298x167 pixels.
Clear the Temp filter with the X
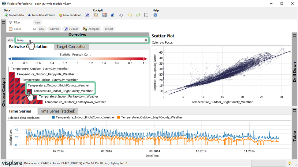(x=146, y=40)
